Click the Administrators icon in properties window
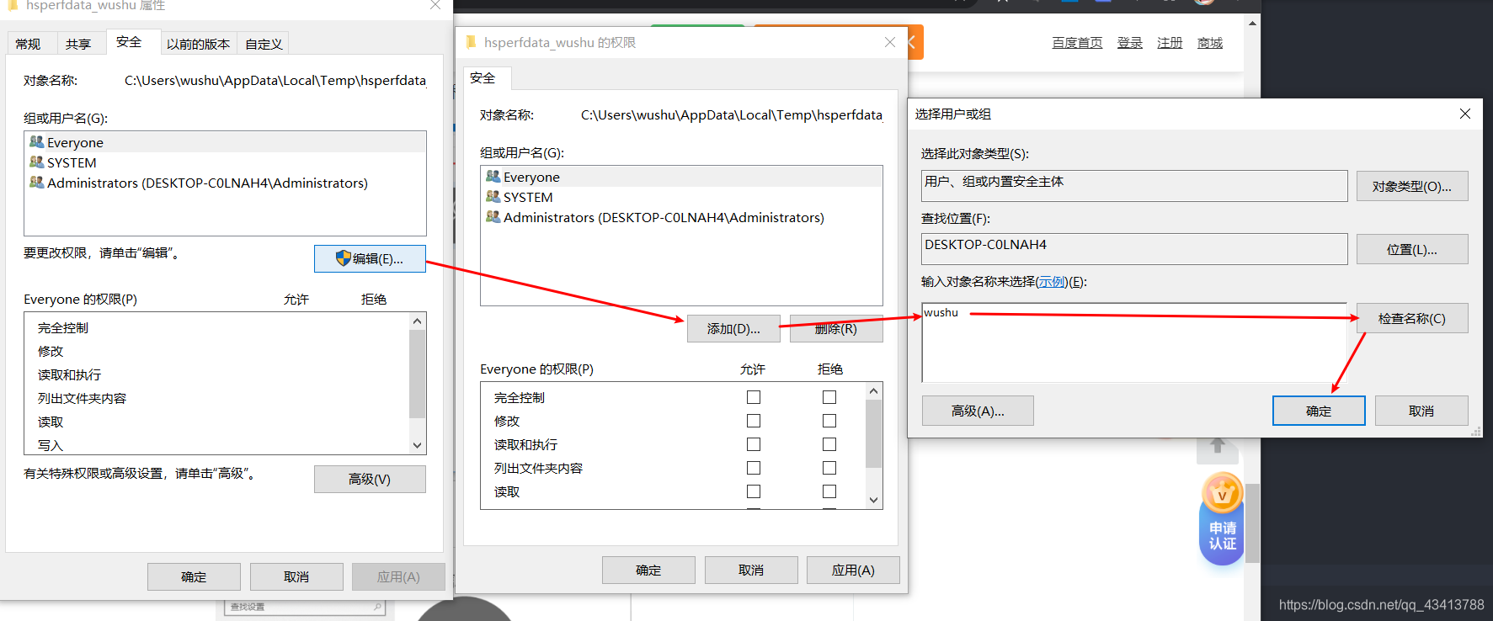Screen dimensions: 1493x621 [x=37, y=182]
